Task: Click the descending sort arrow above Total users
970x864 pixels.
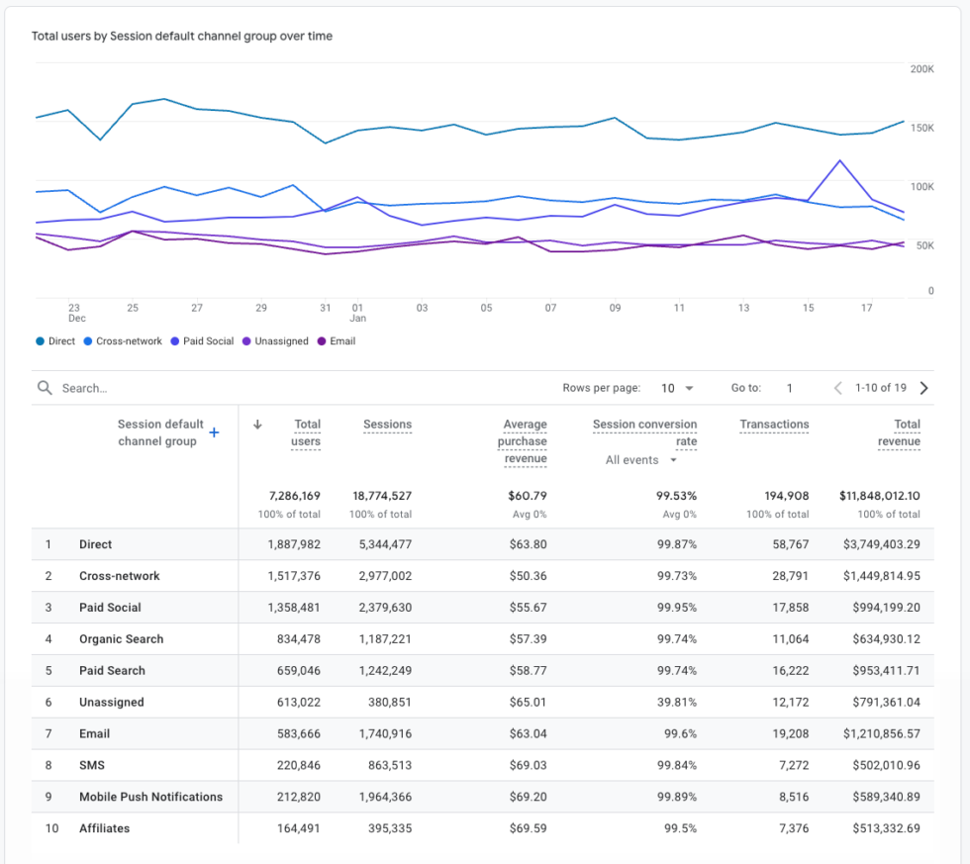Action: click(257, 425)
